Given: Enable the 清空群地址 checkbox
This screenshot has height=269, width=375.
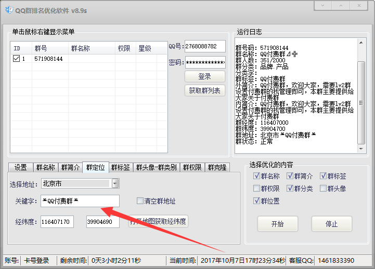Looking at the screenshot, I should pyautogui.click(x=140, y=201).
